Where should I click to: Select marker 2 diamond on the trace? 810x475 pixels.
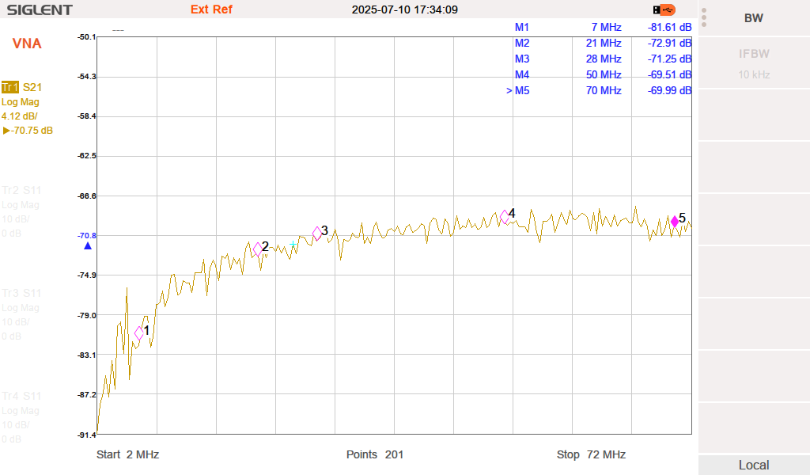point(258,249)
